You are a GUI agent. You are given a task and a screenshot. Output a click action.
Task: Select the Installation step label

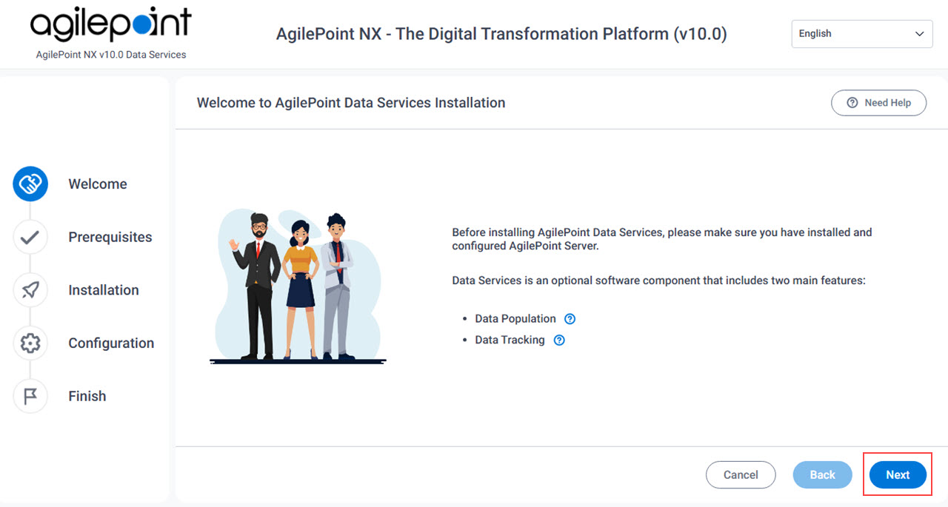tap(104, 290)
